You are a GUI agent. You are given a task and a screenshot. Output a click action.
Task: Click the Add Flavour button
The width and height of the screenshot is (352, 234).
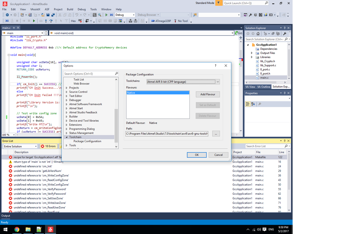pos(208,94)
